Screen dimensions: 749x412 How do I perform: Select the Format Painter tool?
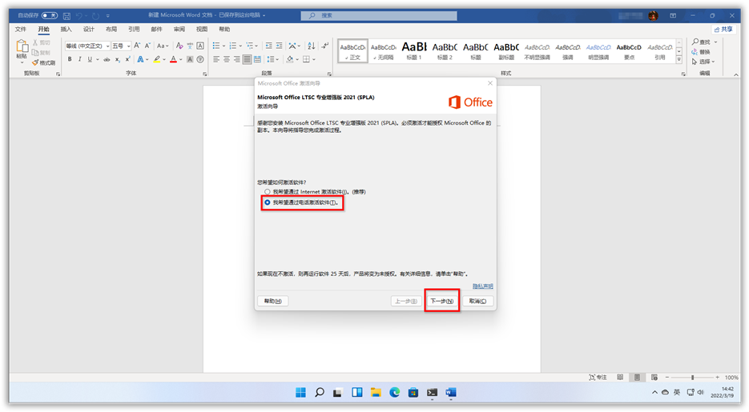(x=43, y=63)
